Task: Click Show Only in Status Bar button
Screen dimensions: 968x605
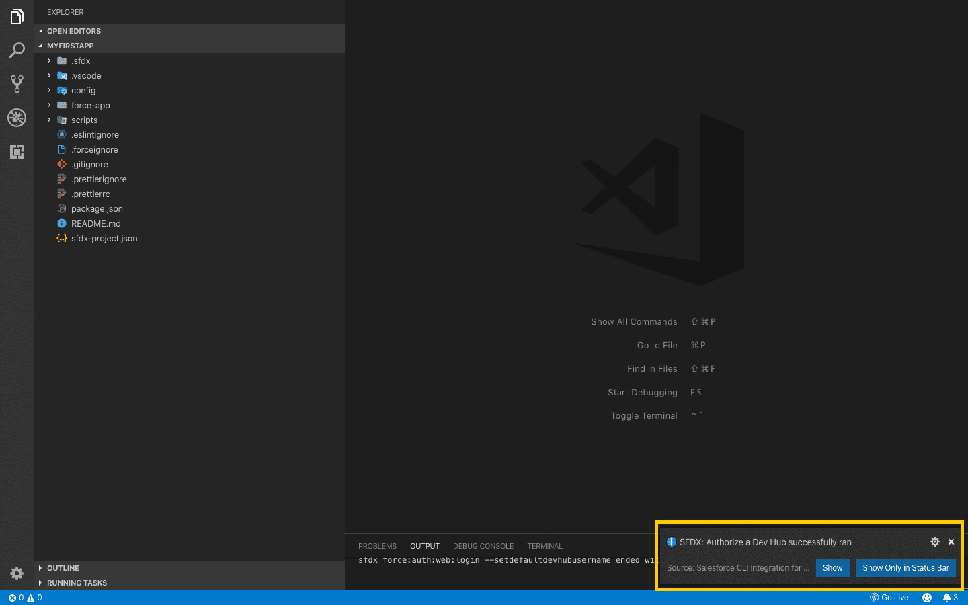Action: (906, 568)
